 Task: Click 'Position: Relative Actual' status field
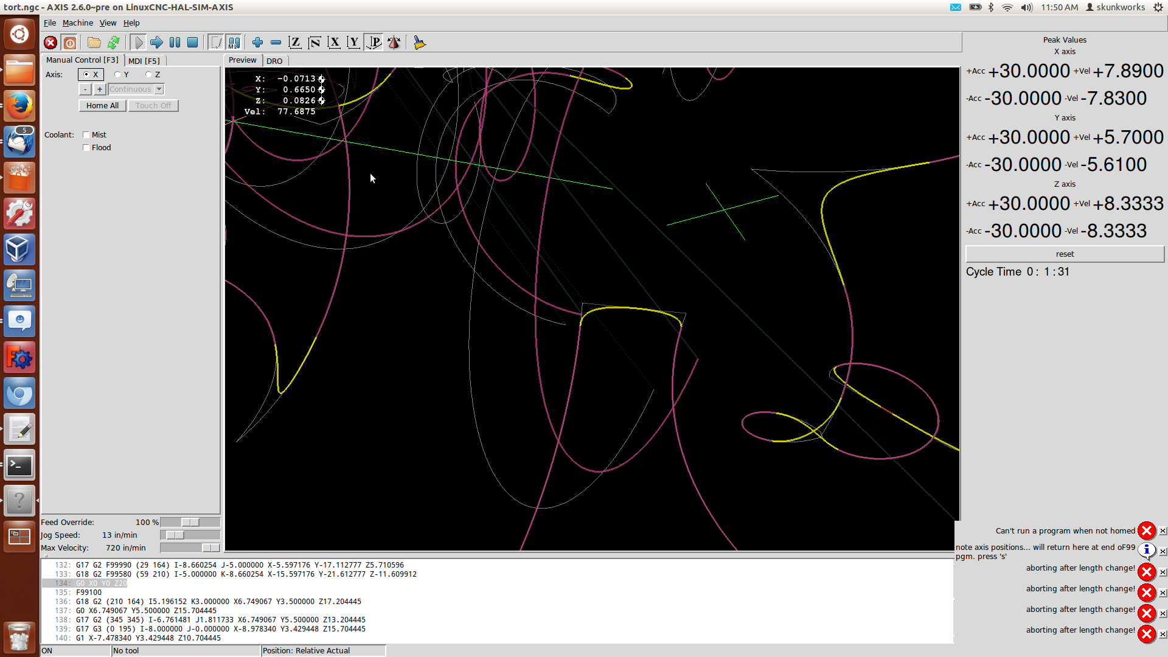324,651
